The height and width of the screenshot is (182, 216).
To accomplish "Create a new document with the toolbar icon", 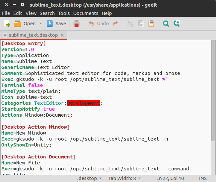I will (x=7, y=24).
